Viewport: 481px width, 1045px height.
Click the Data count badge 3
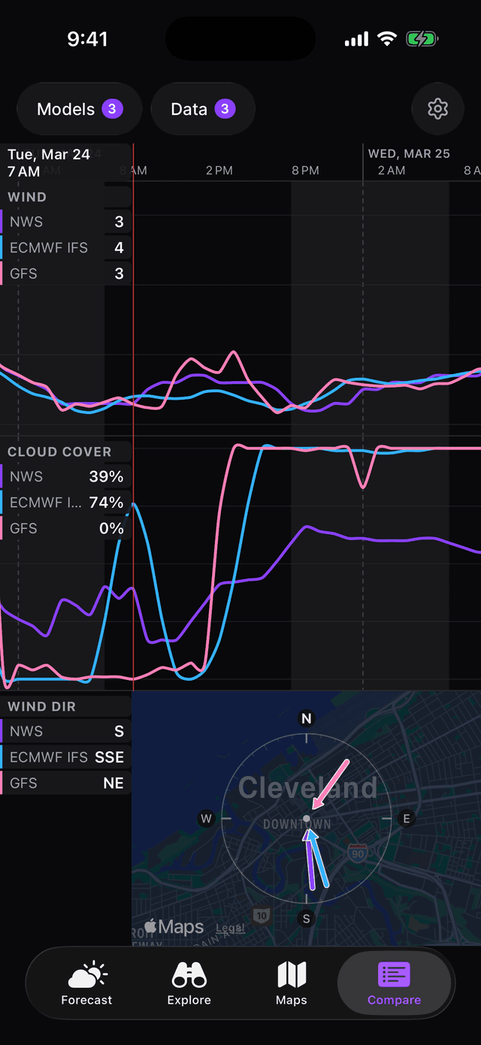[x=225, y=109]
